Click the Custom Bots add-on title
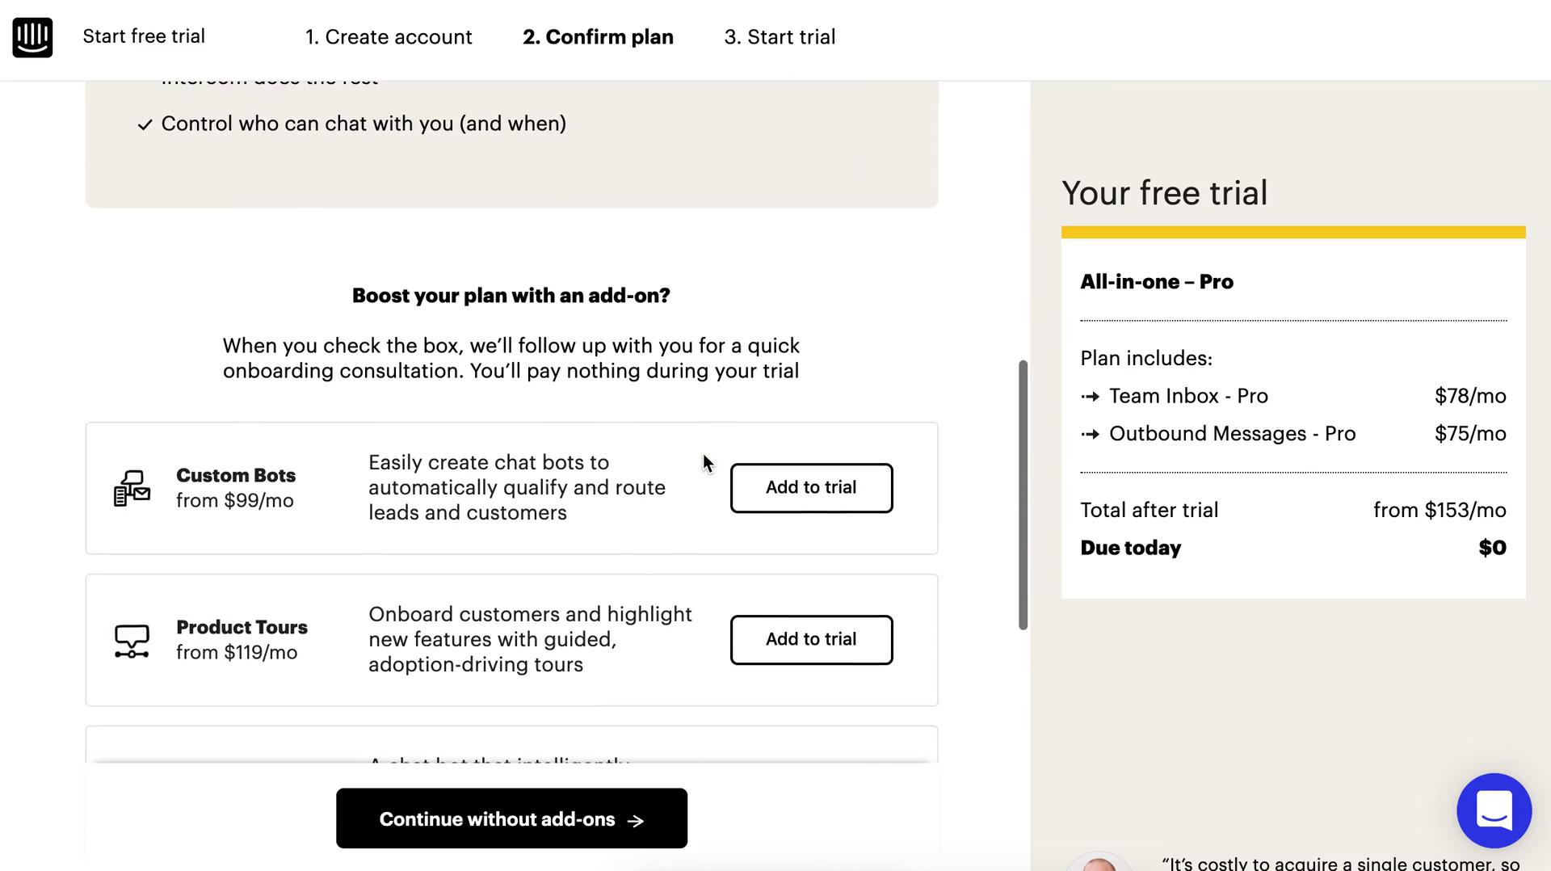This screenshot has height=871, width=1551. click(236, 475)
